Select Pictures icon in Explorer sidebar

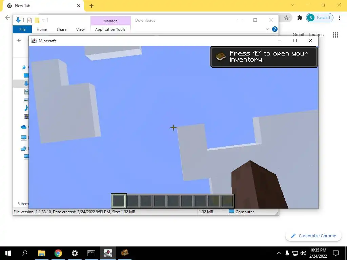coord(26,100)
